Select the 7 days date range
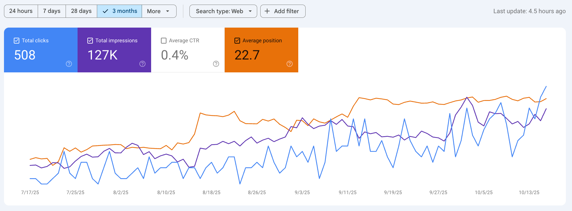This screenshot has width=572, height=211. tap(52, 11)
